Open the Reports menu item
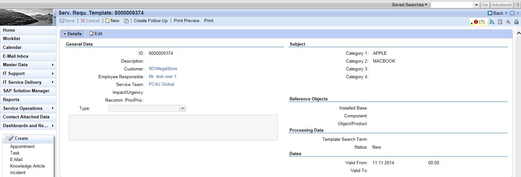 click(28, 99)
